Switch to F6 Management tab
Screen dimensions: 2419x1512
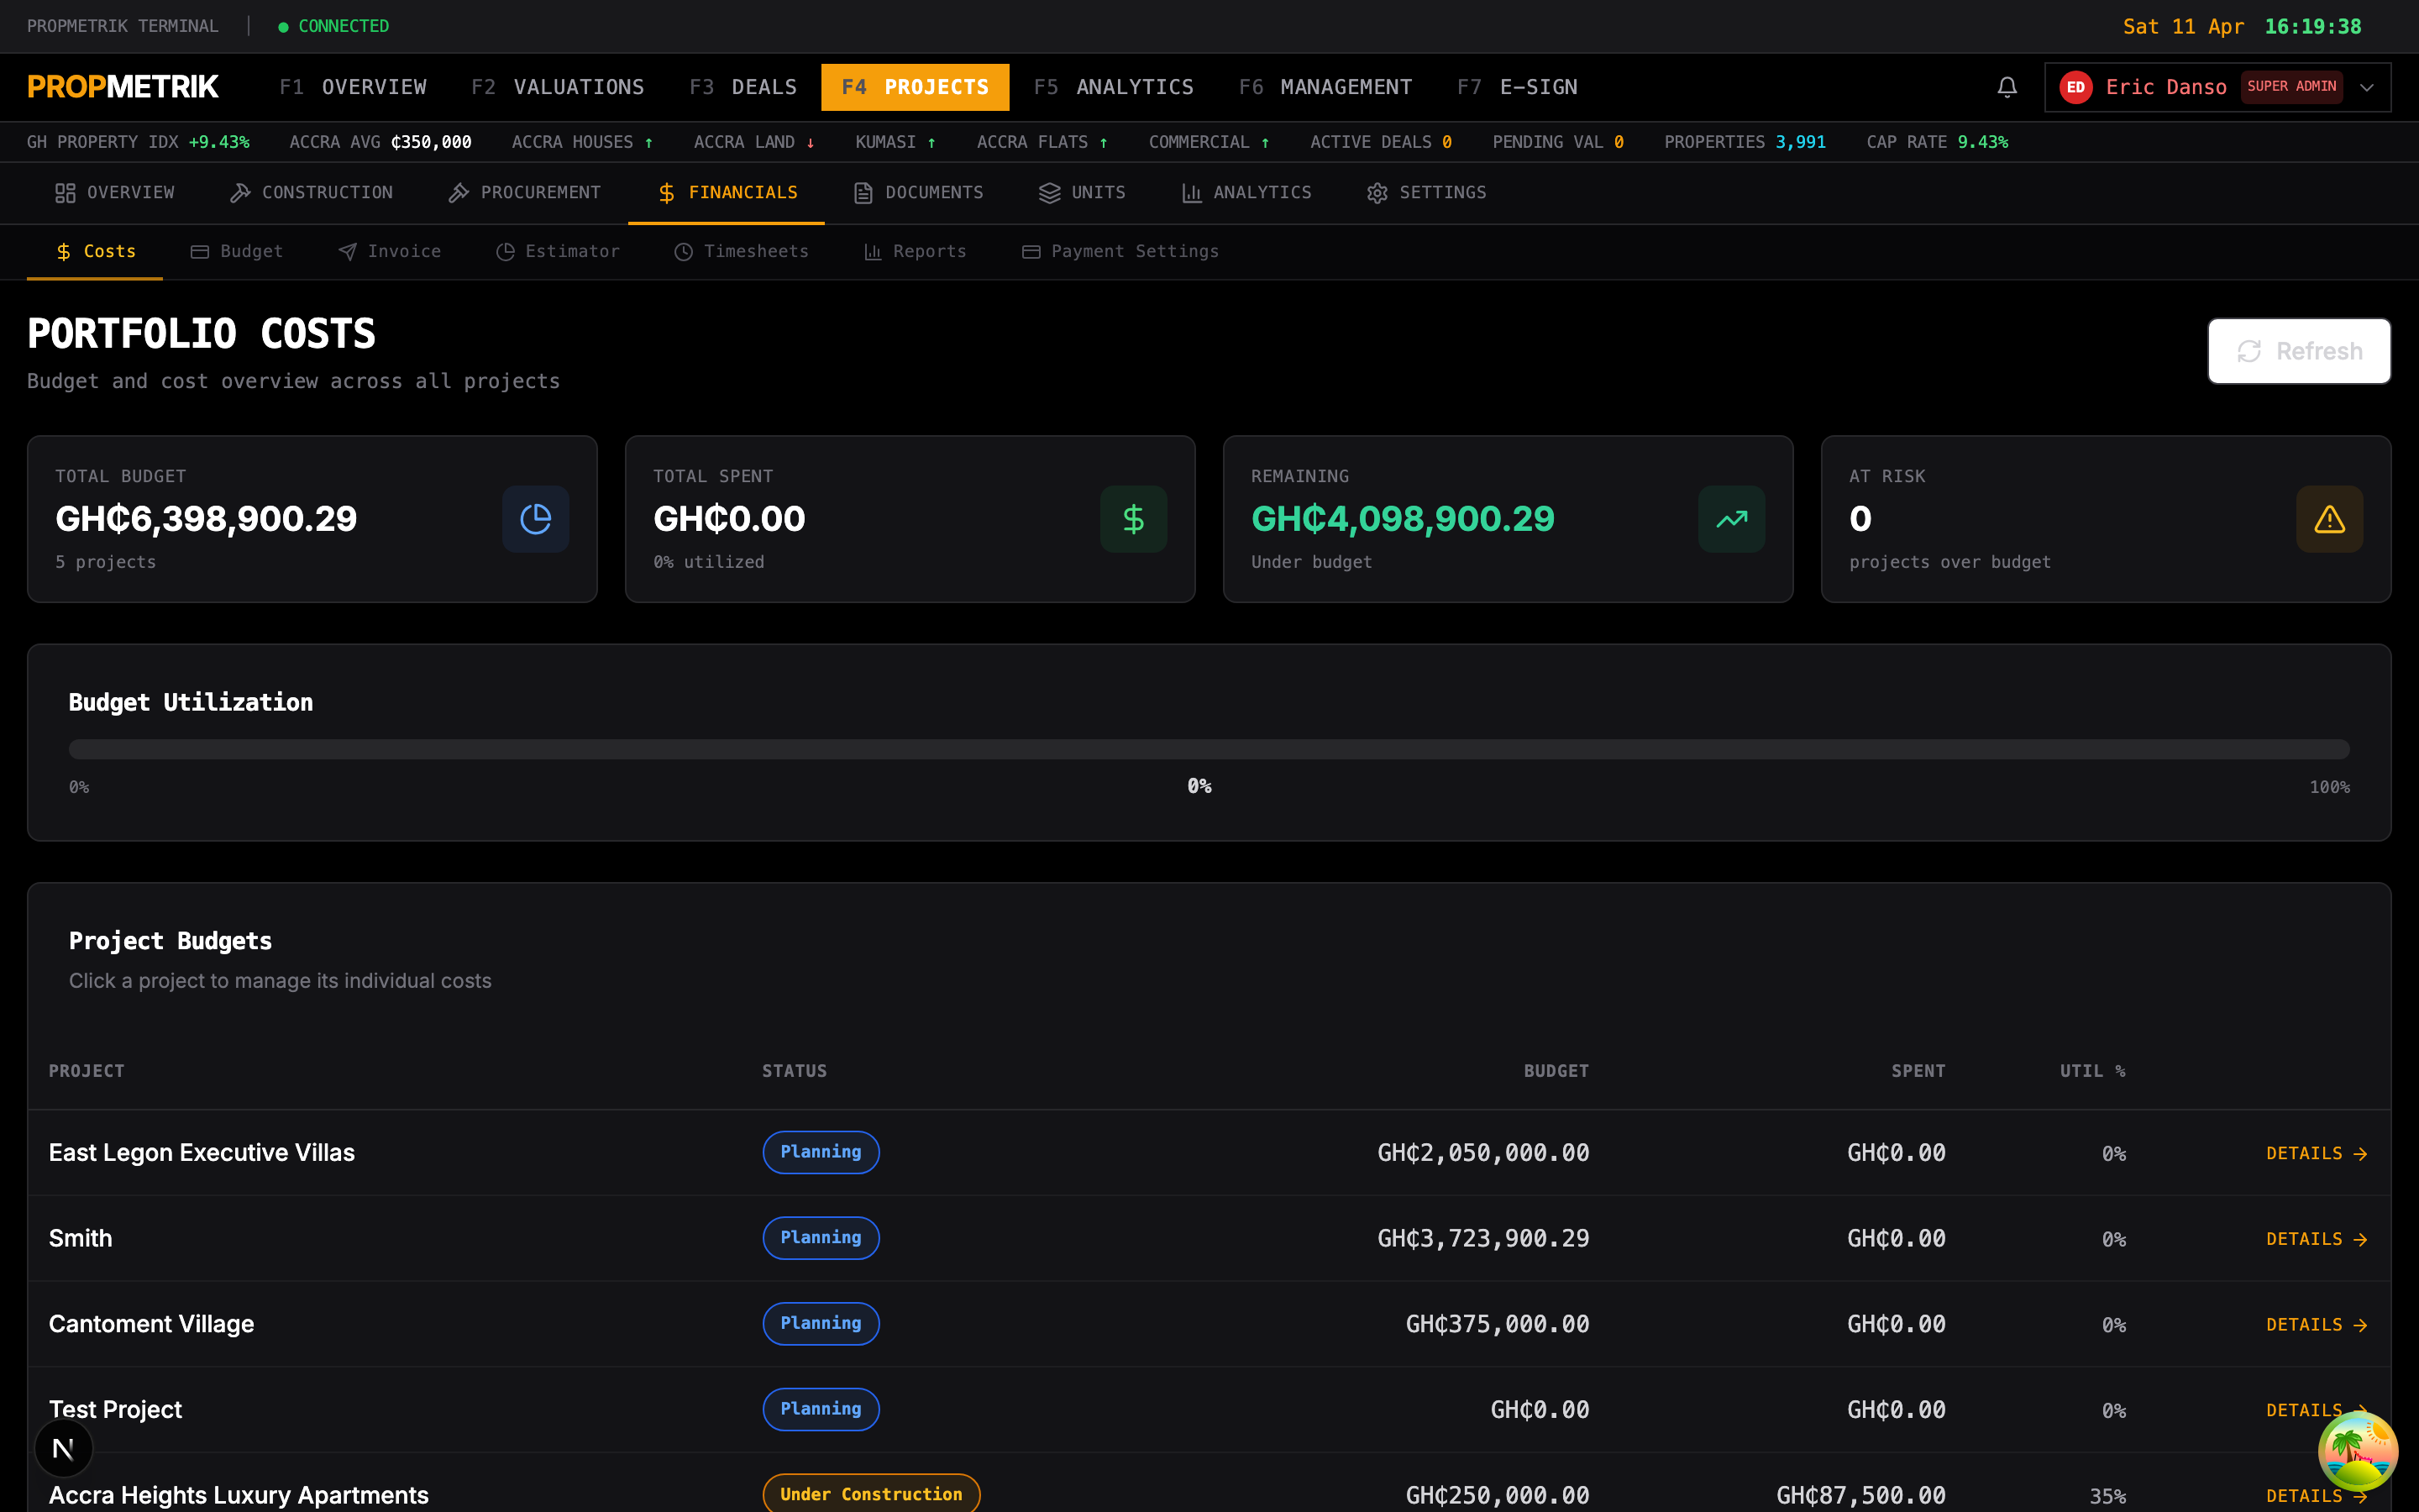[1325, 87]
